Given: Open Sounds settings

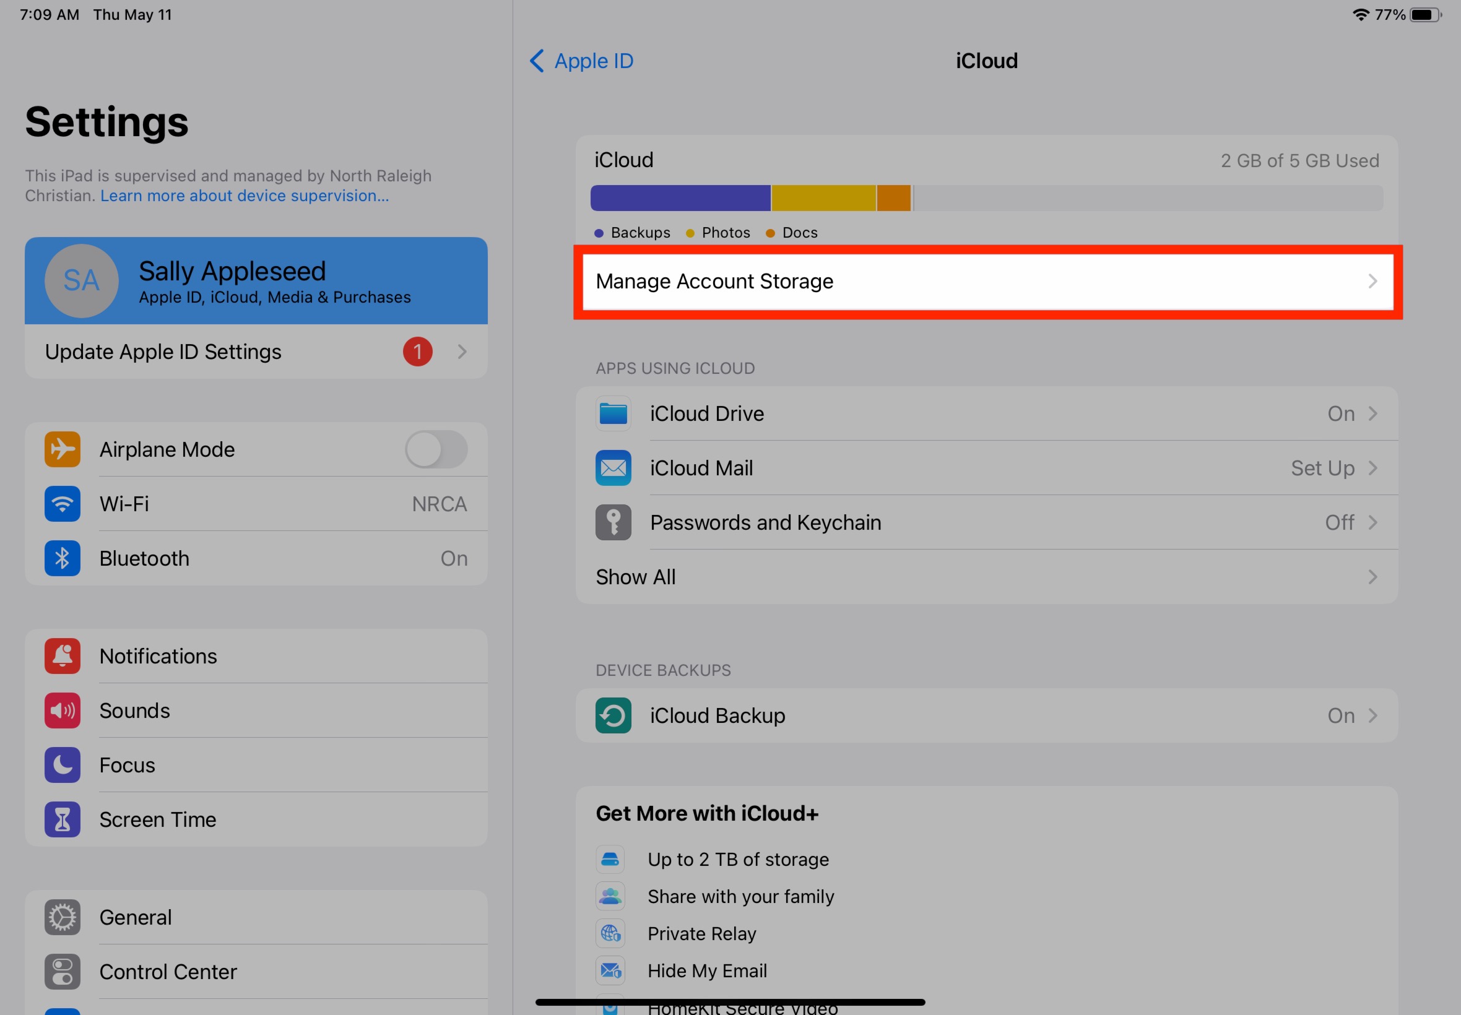Looking at the screenshot, I should (x=256, y=710).
